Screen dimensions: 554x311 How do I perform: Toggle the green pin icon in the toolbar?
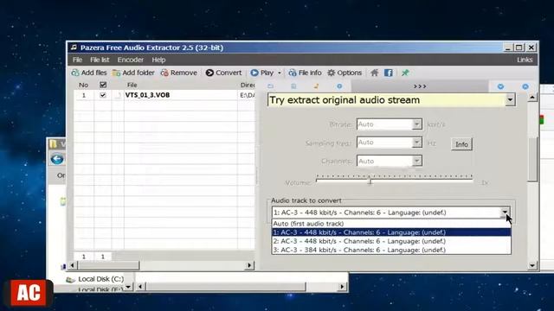click(405, 73)
